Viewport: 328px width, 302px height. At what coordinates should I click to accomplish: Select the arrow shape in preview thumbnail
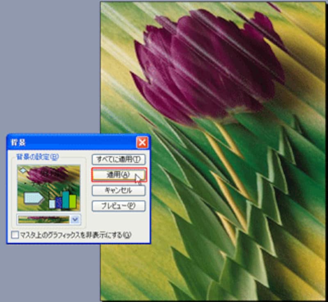click(x=33, y=198)
